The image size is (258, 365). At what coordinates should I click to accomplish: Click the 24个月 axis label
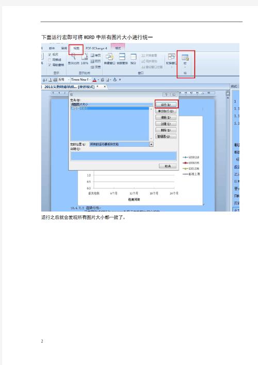click(x=174, y=193)
